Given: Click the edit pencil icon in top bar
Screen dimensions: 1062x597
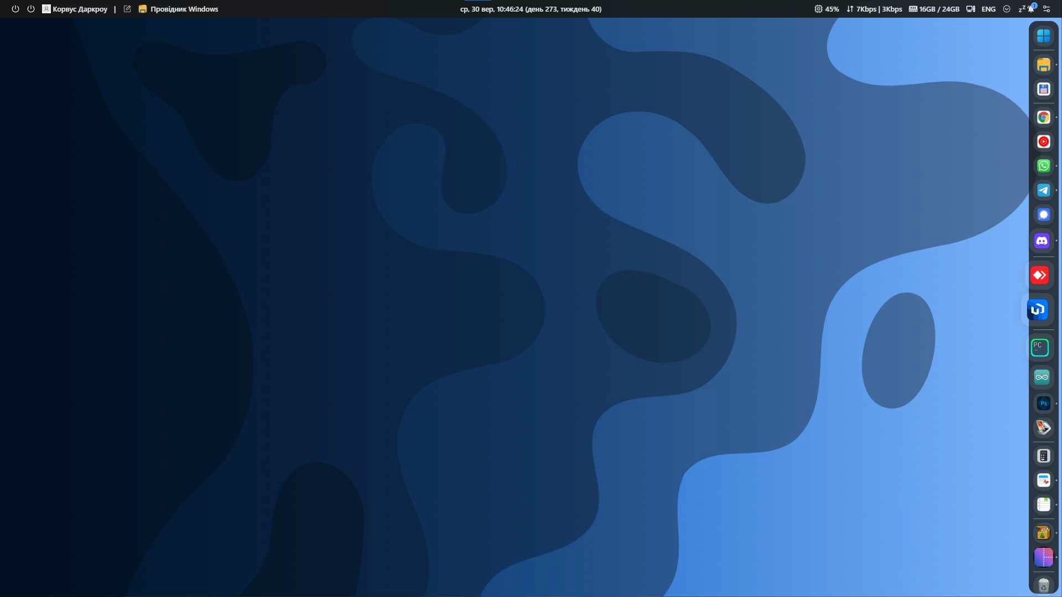Looking at the screenshot, I should (x=127, y=9).
